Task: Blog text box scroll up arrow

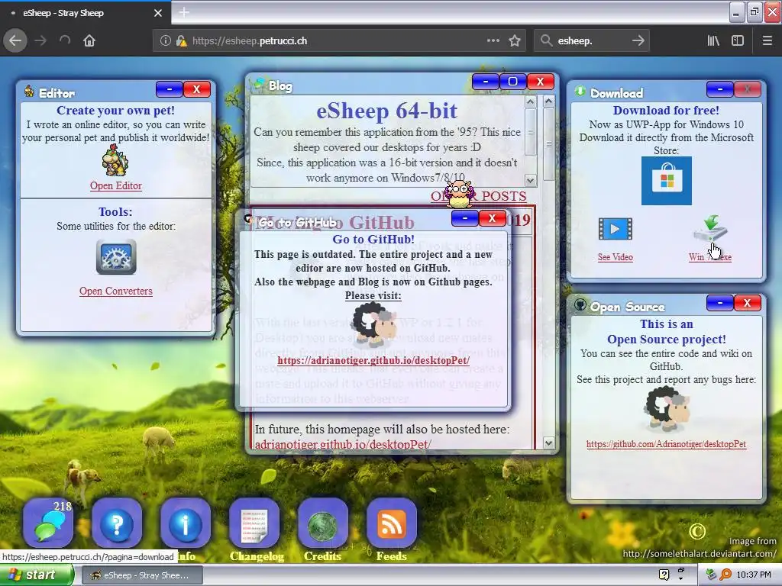Action: pyautogui.click(x=530, y=101)
